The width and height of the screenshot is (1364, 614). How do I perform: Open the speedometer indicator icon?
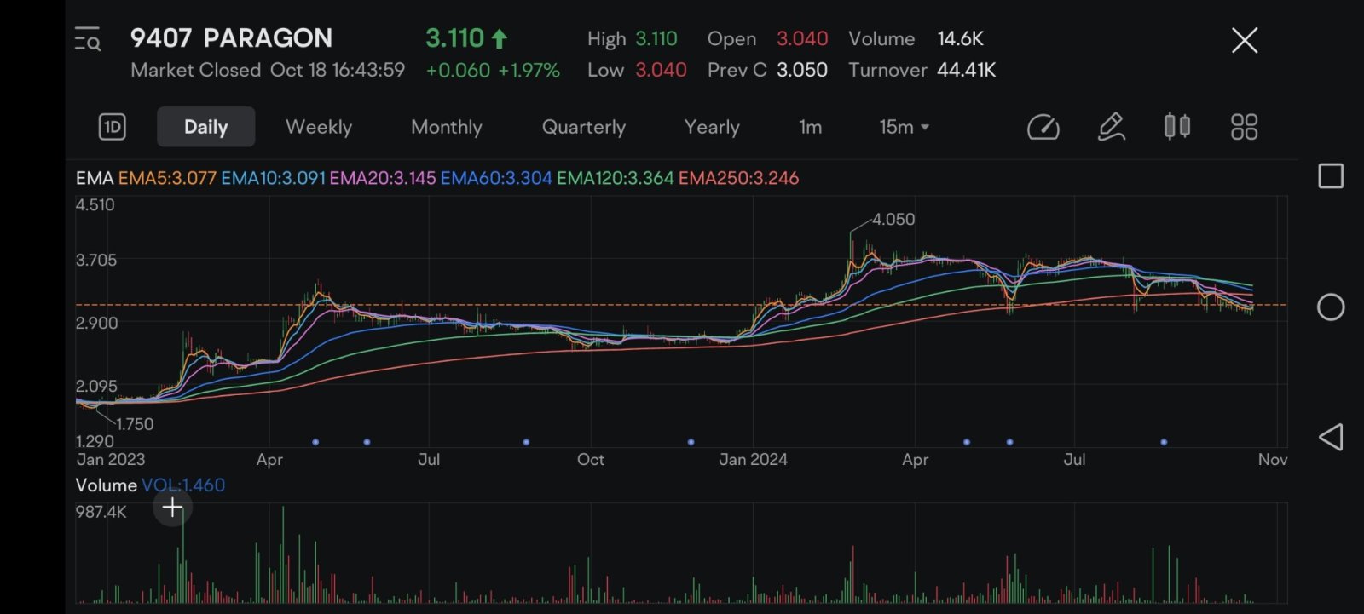click(1043, 127)
